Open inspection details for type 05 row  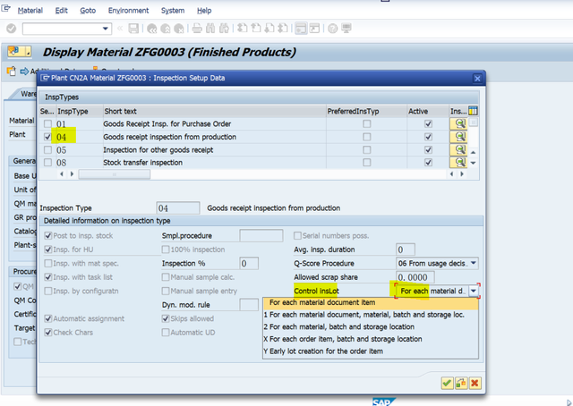[x=458, y=149]
